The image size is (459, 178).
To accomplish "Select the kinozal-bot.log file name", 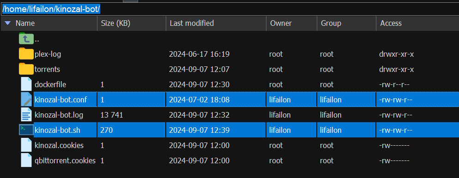I will 59,115.
